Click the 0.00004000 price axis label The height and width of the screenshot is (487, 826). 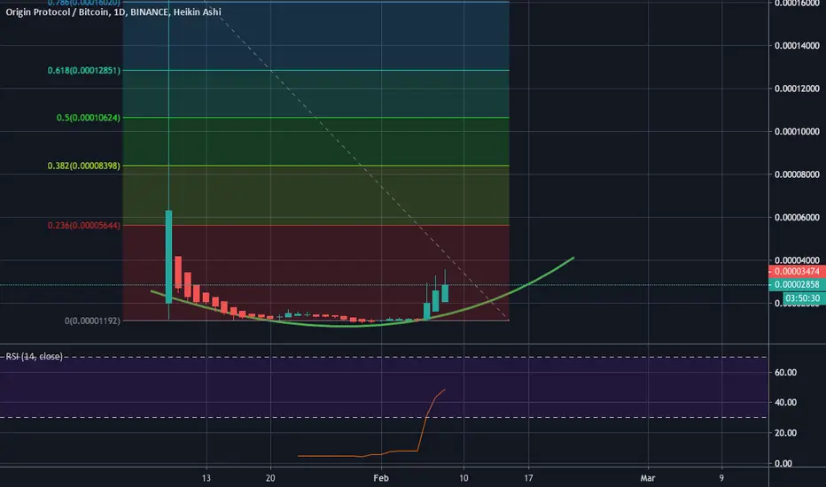[x=797, y=260]
